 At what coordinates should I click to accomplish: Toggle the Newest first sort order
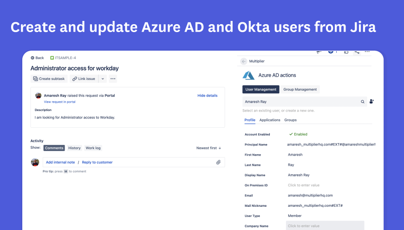[x=209, y=148]
